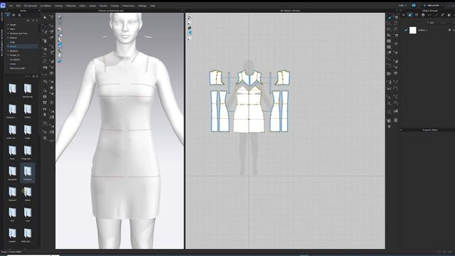Expand the Hanger tree node
The image size is (455, 256).
tap(8, 25)
